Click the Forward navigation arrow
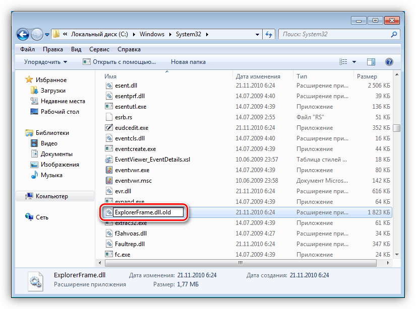Viewport: 416px width, 309px height. 37,34
